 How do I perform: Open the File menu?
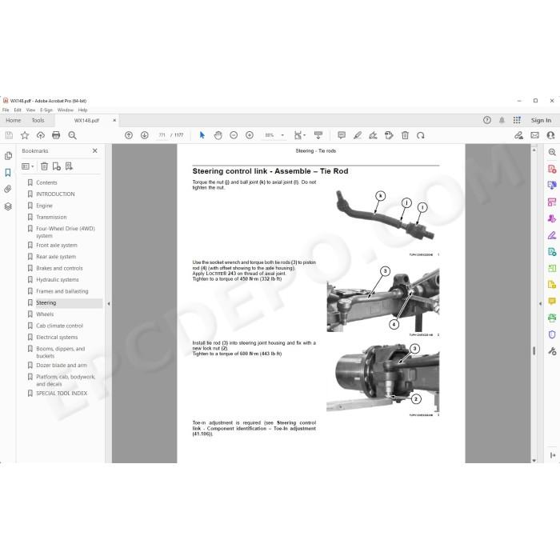click(x=6, y=110)
